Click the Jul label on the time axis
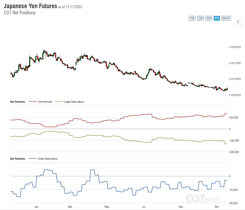 [144, 206]
